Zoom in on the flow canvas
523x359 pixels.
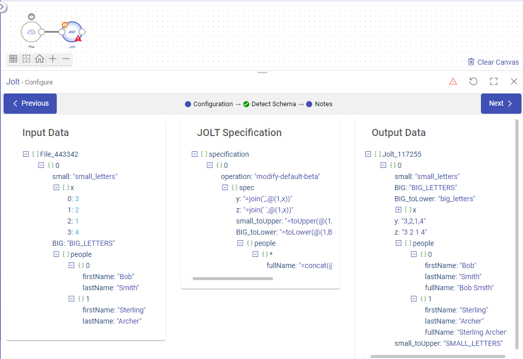tap(52, 59)
